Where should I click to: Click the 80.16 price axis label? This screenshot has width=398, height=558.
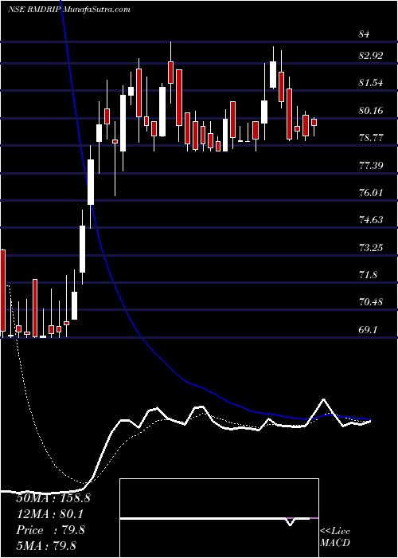click(372, 111)
